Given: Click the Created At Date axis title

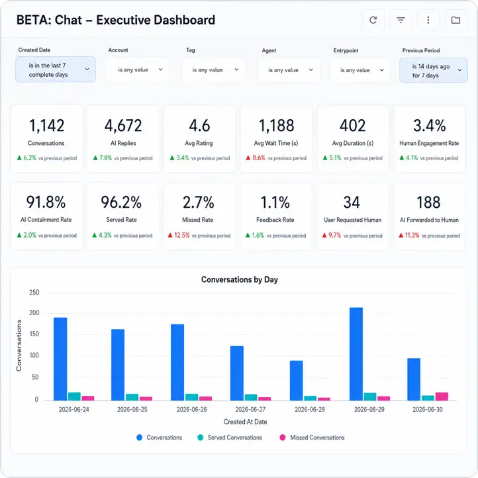Looking at the screenshot, I should (x=246, y=422).
